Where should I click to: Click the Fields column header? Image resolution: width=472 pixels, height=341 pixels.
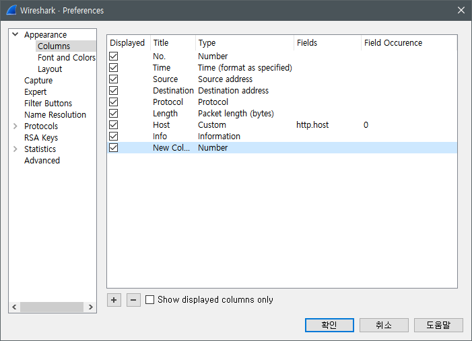click(327, 42)
